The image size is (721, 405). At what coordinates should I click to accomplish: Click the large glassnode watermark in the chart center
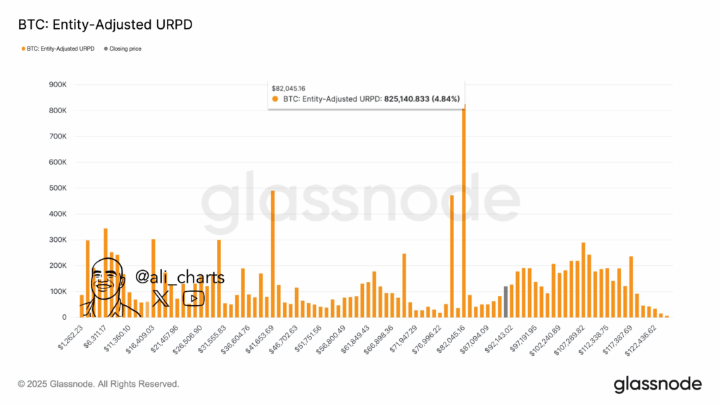click(x=360, y=202)
